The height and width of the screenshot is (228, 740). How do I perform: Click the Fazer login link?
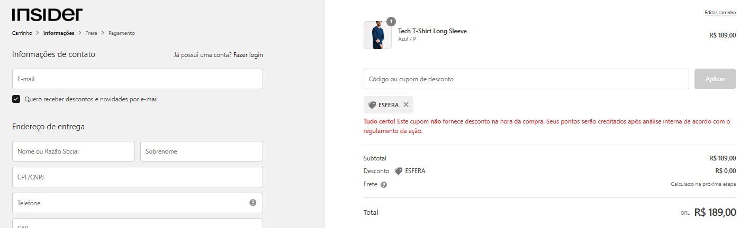248,55
